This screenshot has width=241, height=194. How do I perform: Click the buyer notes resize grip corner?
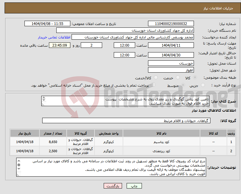click(18, 175)
